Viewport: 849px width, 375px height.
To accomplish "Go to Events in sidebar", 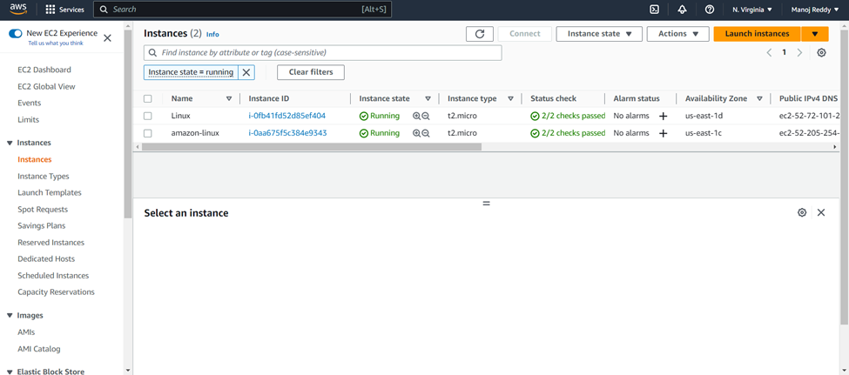I will [x=30, y=103].
